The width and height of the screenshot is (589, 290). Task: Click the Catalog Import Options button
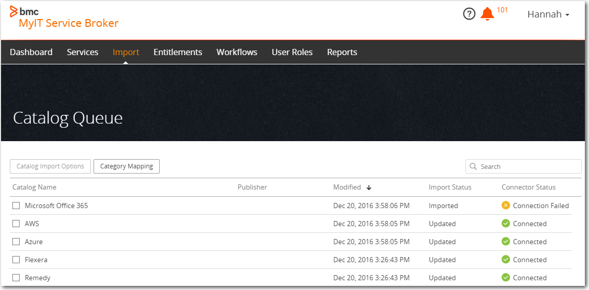point(50,166)
